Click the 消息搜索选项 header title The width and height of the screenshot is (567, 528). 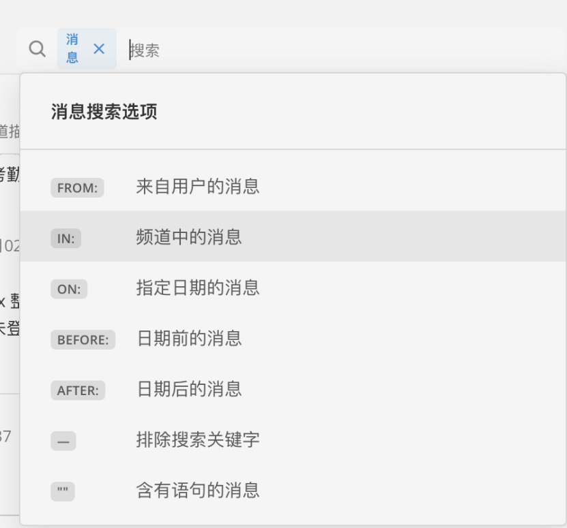tap(104, 111)
